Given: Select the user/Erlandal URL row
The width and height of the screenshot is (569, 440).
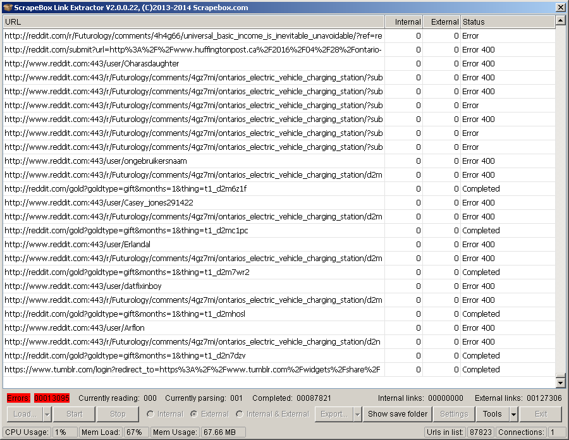Looking at the screenshot, I should click(279, 245).
